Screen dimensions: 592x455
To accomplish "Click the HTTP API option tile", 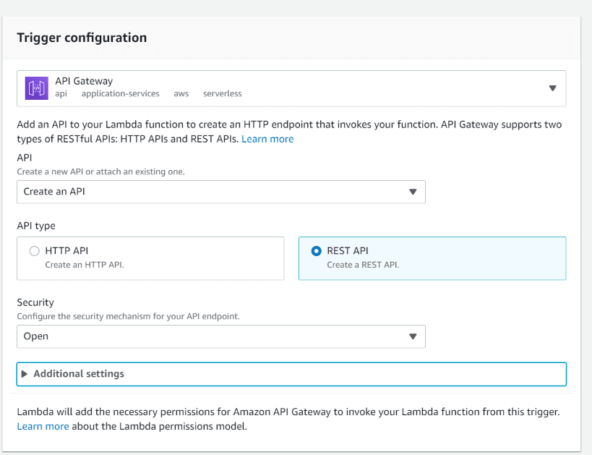I will coord(150,258).
